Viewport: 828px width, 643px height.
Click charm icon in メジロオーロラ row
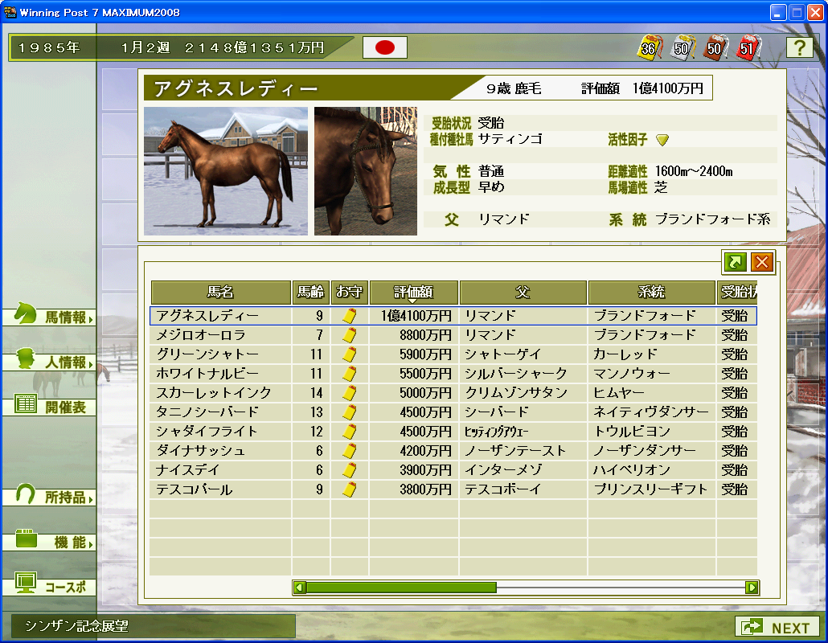coord(349,334)
